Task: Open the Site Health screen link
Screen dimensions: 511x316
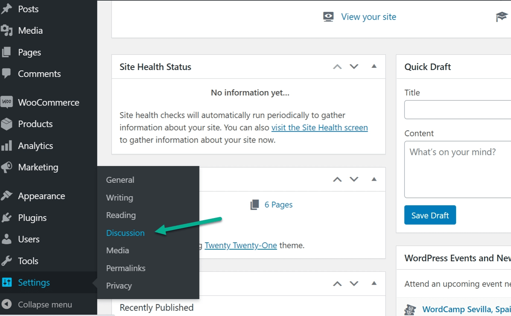Action: (x=319, y=128)
